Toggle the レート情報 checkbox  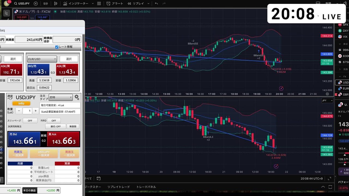click(x=57, y=47)
